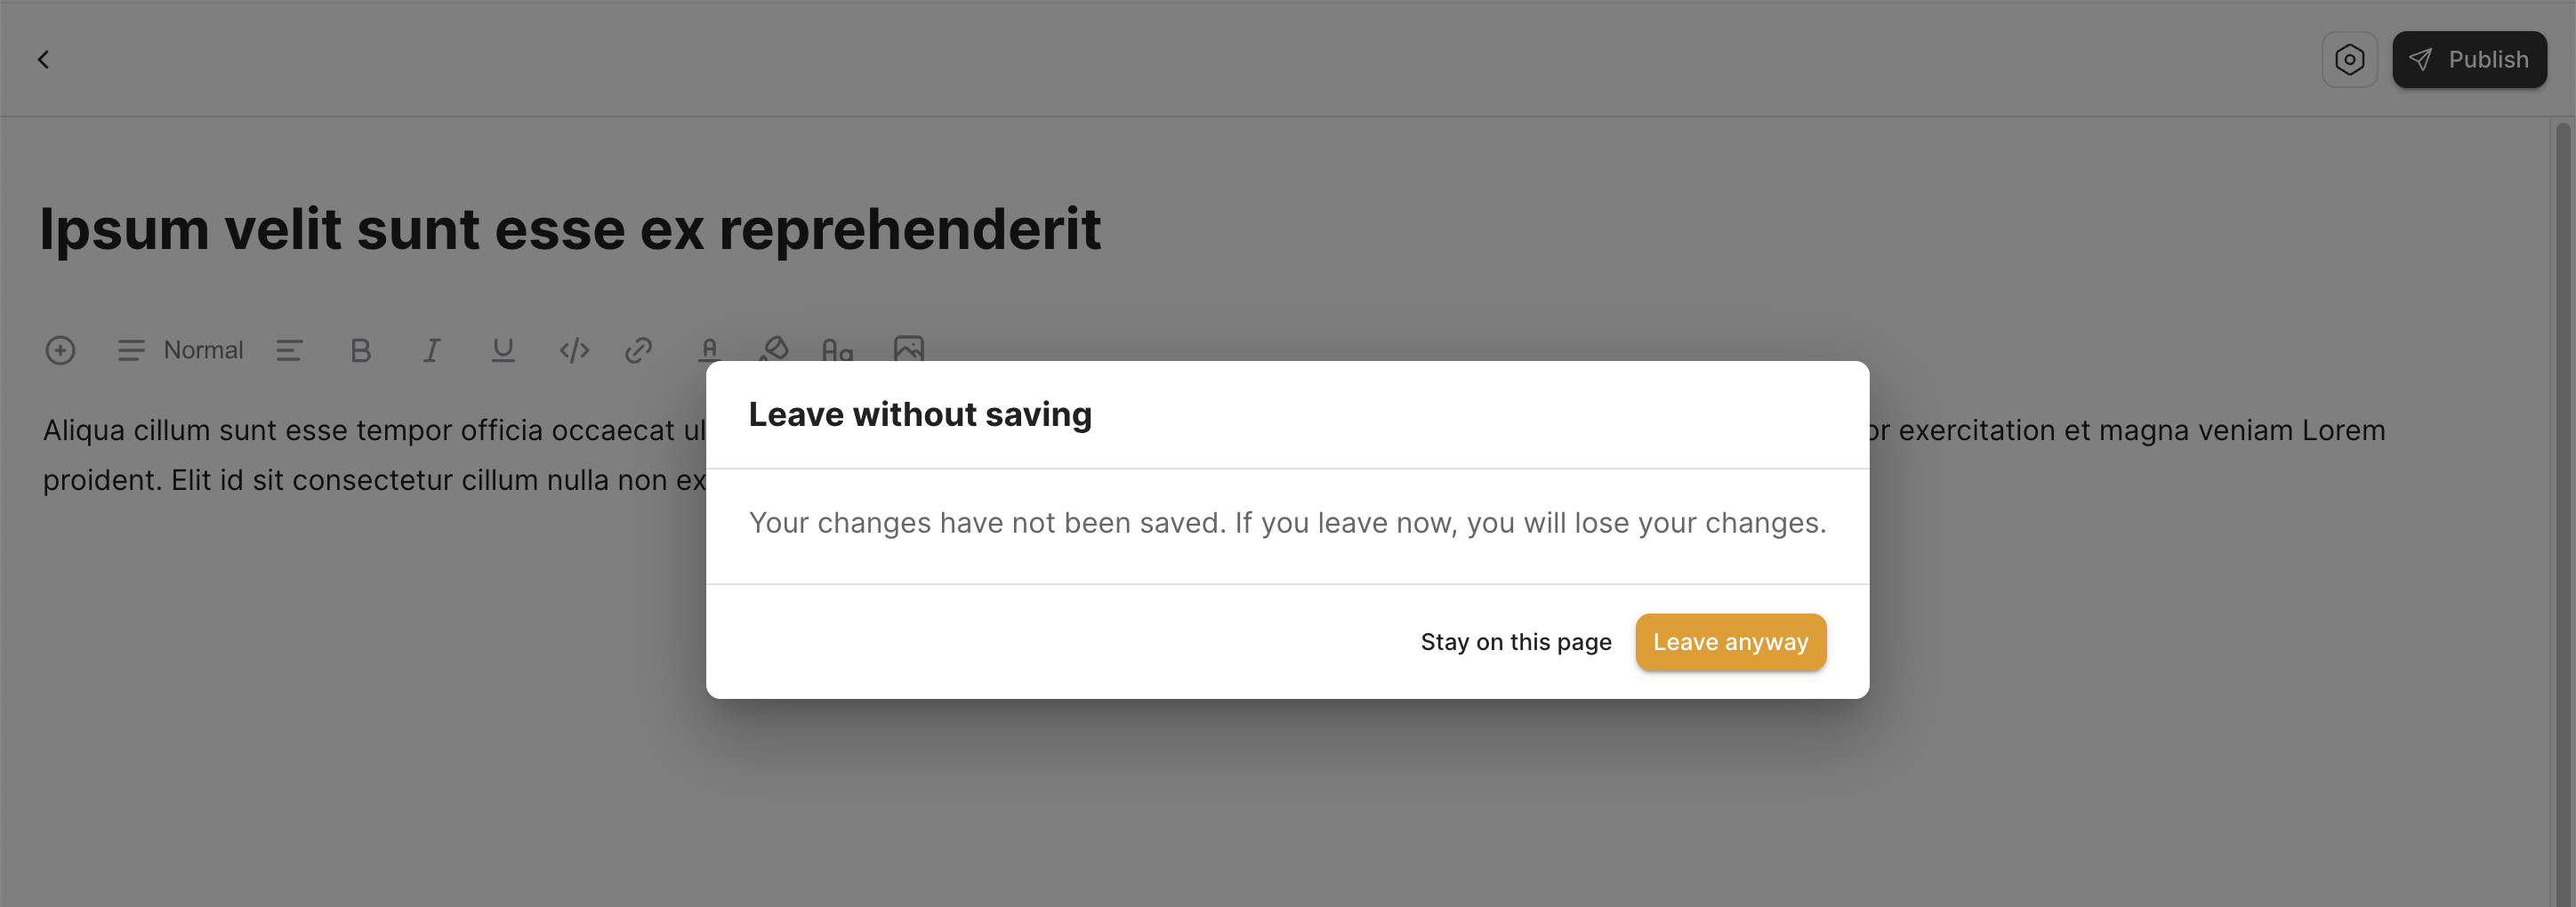
Task: Open the Aa font size menu
Action: 837,349
